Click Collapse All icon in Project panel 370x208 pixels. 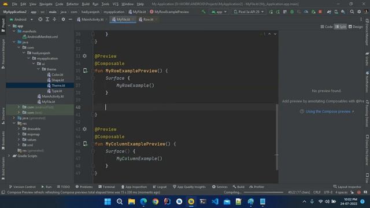pos(54,19)
